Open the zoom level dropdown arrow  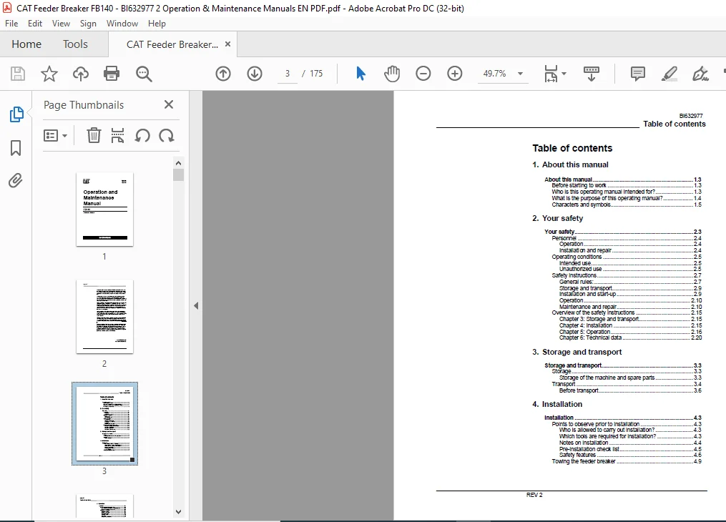pyautogui.click(x=521, y=74)
